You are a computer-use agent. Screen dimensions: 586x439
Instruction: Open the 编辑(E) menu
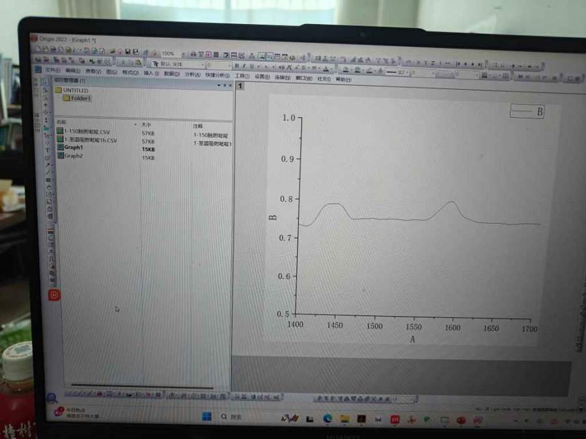(73, 70)
